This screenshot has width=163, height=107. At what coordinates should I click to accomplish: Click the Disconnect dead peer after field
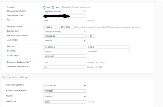pos(64,63)
